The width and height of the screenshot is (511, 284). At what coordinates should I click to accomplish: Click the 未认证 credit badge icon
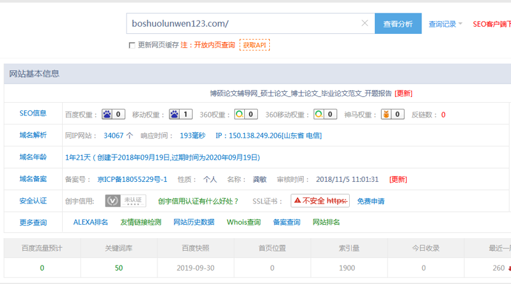click(125, 201)
